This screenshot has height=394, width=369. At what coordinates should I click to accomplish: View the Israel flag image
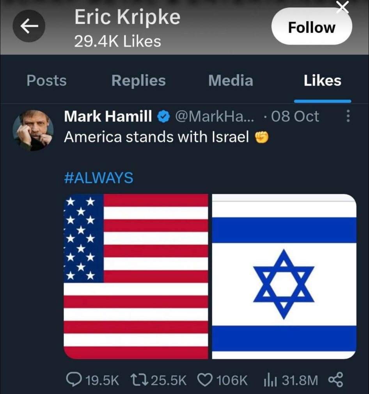click(284, 276)
